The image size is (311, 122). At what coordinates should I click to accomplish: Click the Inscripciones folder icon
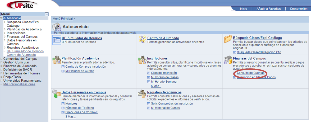[142, 60]
